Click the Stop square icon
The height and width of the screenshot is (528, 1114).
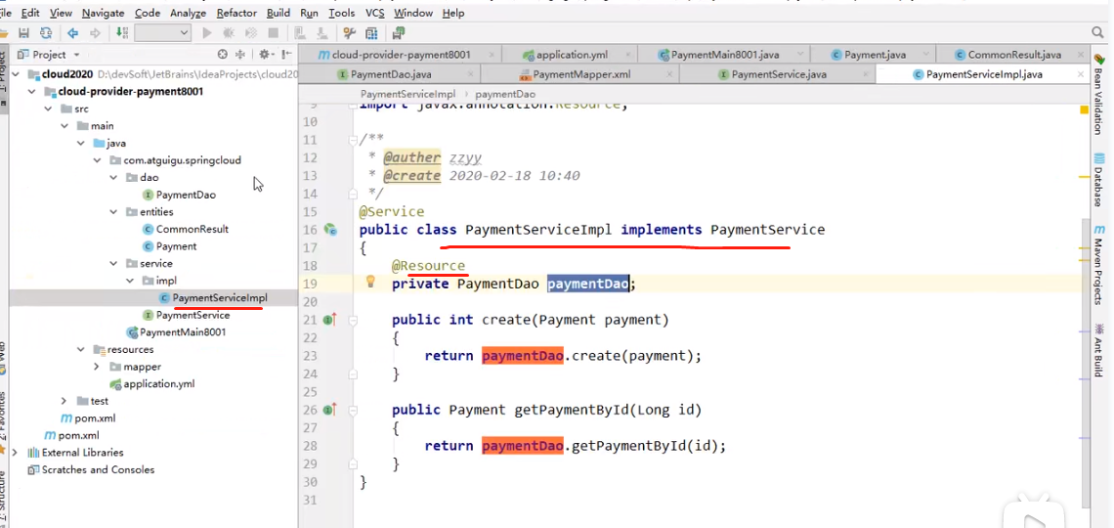273,32
